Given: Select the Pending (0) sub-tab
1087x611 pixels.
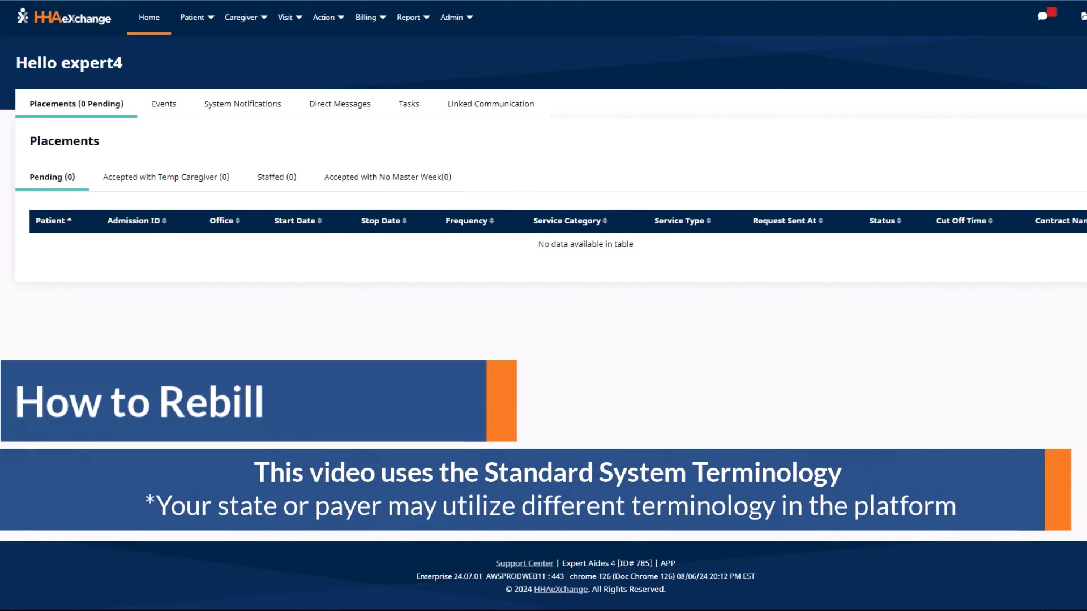Looking at the screenshot, I should [52, 177].
